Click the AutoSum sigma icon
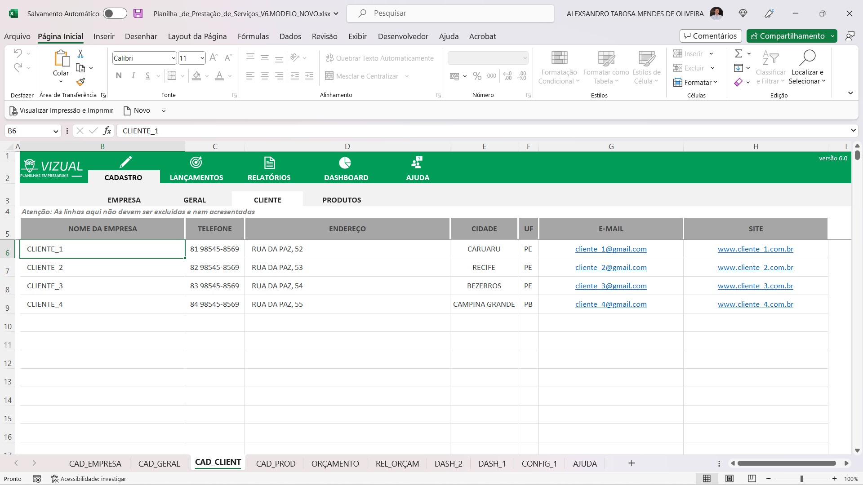 739,53
